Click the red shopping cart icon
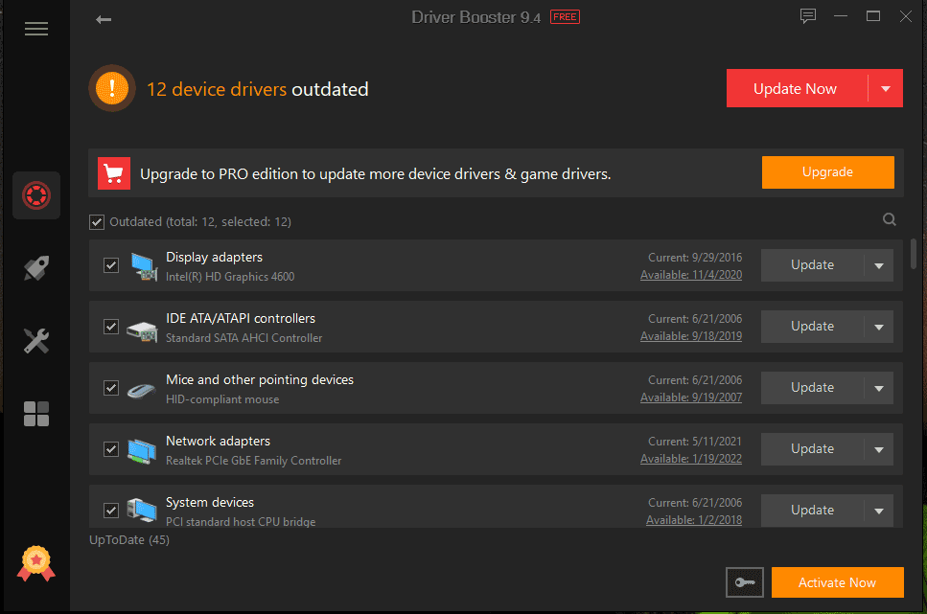This screenshot has height=614, width=927. 113,173
